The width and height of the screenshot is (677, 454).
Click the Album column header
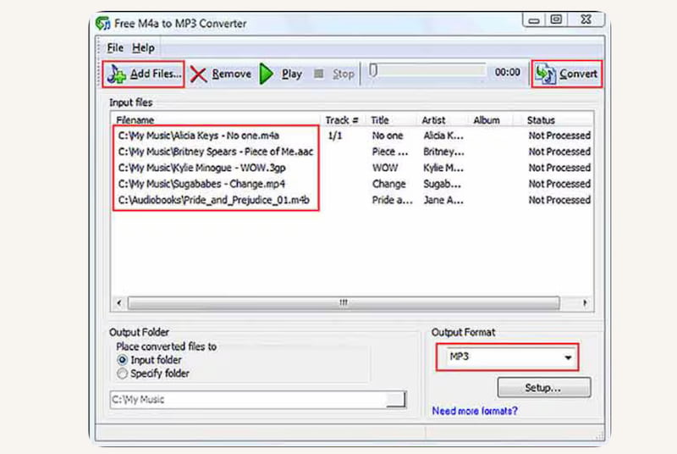(x=490, y=120)
